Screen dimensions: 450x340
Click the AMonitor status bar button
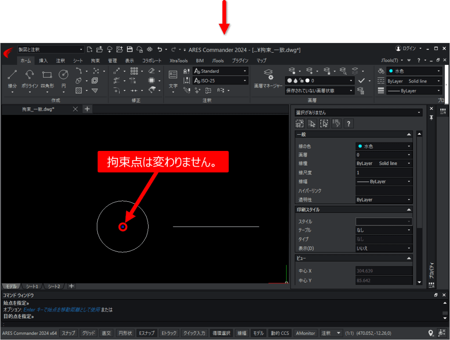pyautogui.click(x=305, y=333)
